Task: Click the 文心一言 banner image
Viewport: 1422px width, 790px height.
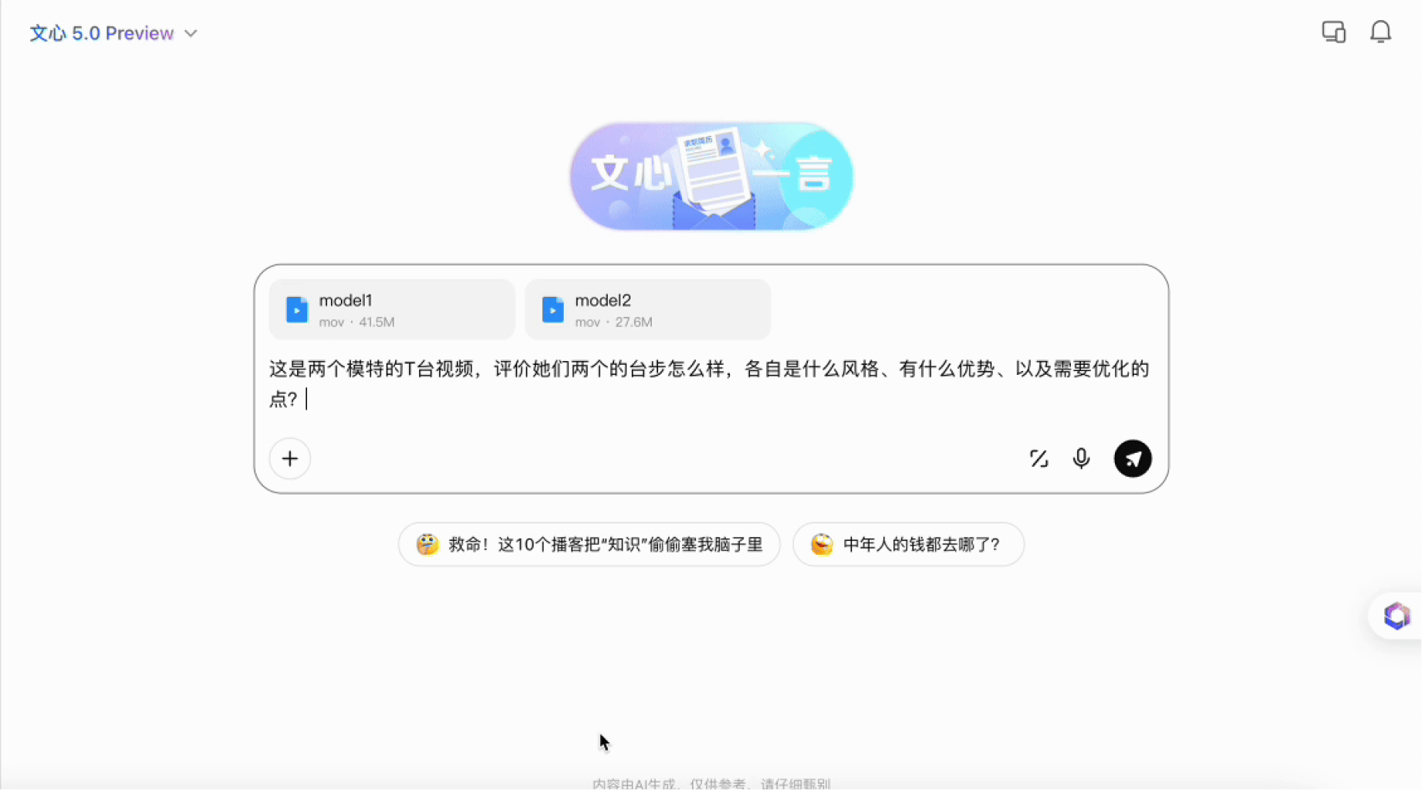Action: click(x=711, y=177)
